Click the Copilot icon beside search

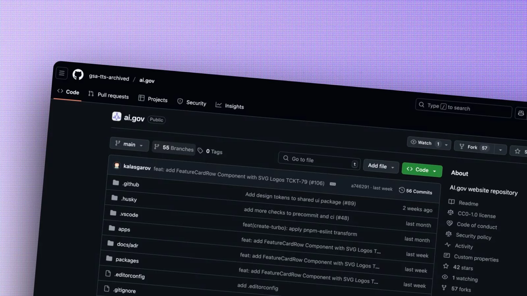tap(521, 113)
